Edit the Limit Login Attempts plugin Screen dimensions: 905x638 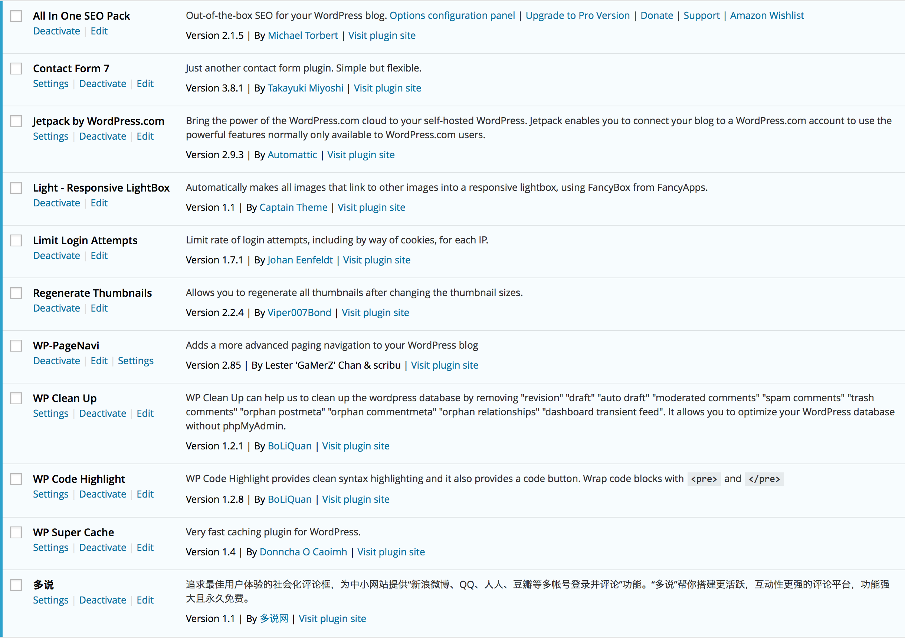[99, 256]
